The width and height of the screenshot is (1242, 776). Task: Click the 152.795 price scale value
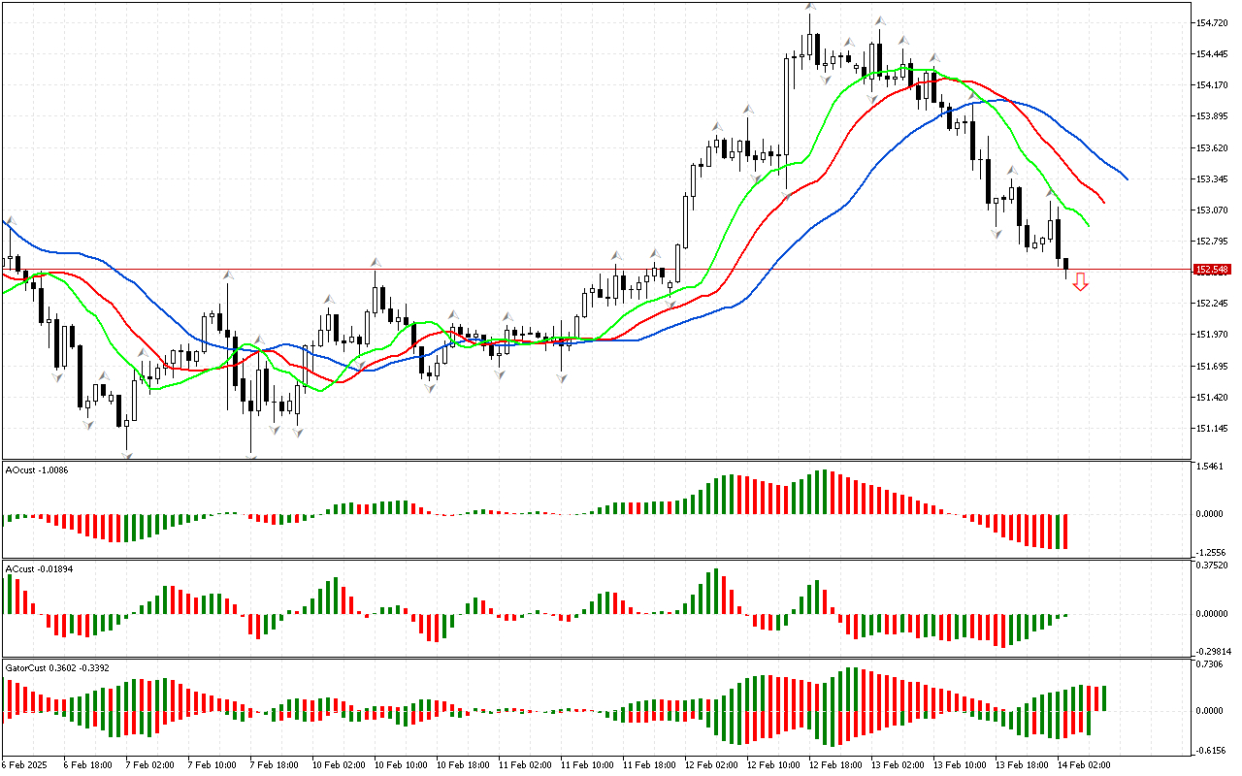[1214, 242]
